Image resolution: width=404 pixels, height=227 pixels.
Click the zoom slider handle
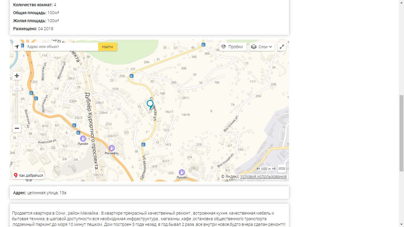17,88
